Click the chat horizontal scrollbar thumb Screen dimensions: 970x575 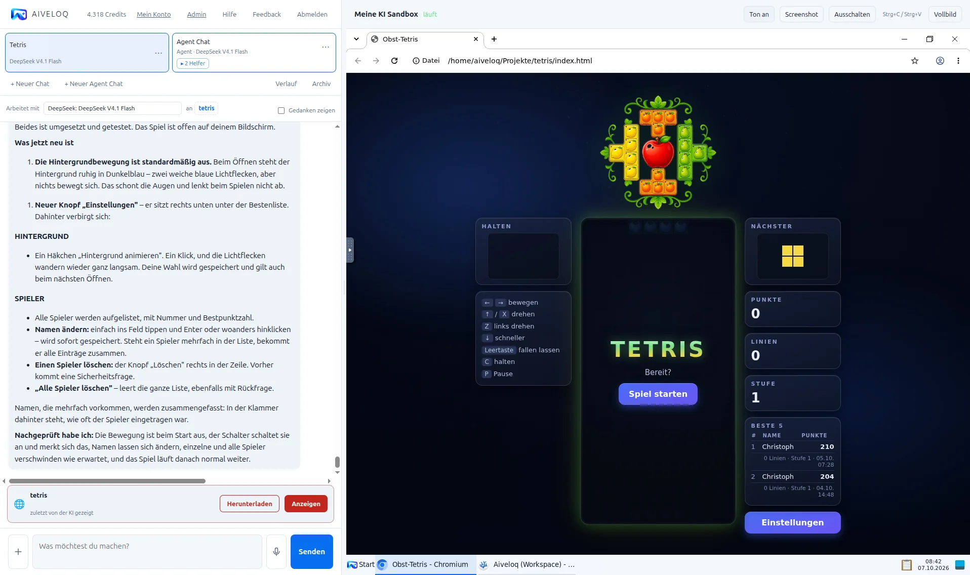[x=107, y=481]
